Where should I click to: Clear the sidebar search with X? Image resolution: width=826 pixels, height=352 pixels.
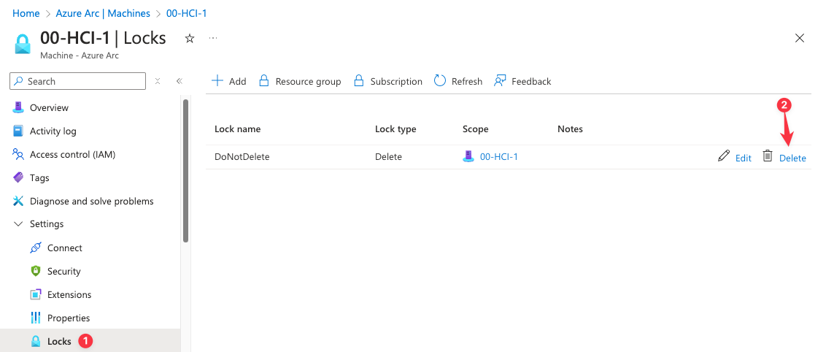point(158,81)
